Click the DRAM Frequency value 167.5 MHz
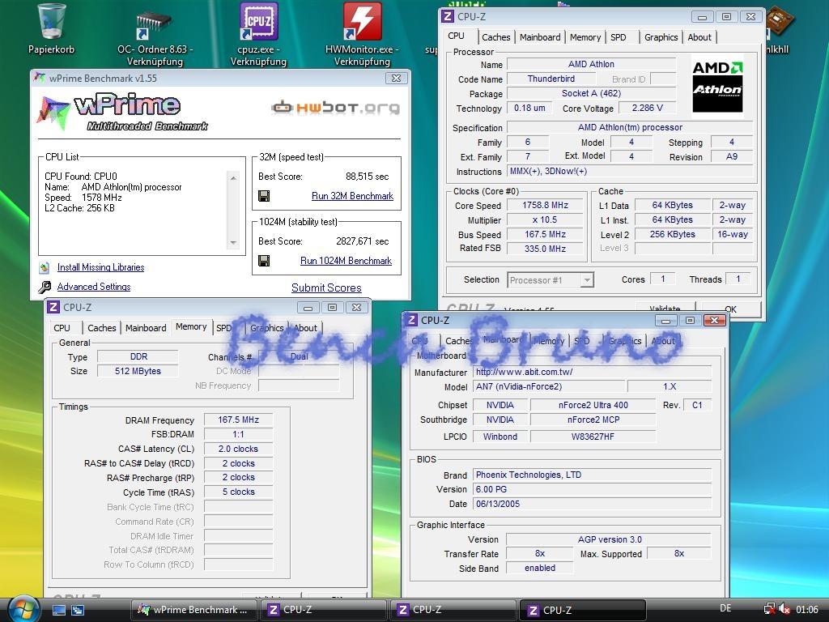Image resolution: width=829 pixels, height=622 pixels. point(239,420)
